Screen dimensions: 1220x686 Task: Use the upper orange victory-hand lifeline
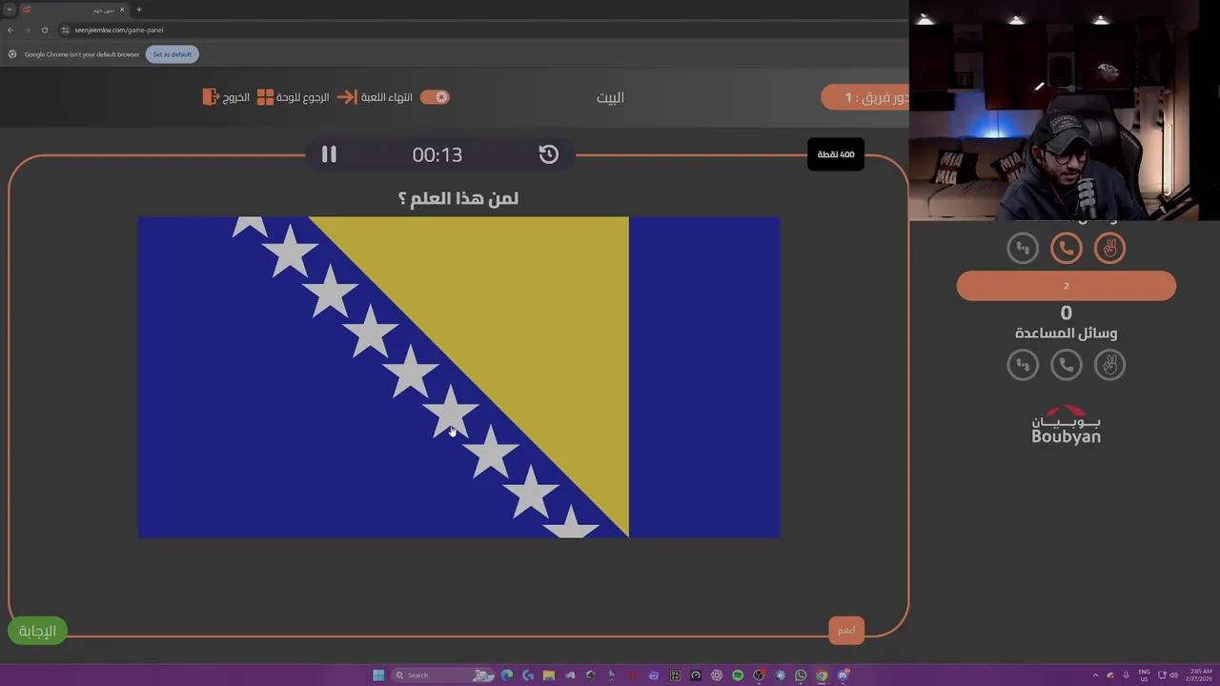point(1109,249)
